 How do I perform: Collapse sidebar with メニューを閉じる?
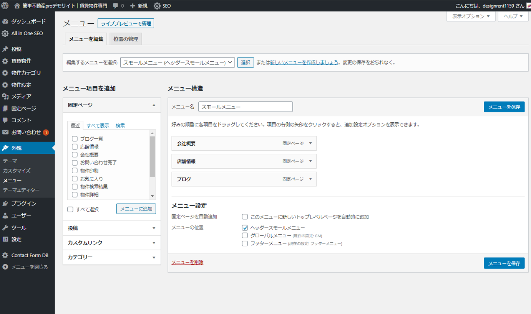click(x=29, y=267)
